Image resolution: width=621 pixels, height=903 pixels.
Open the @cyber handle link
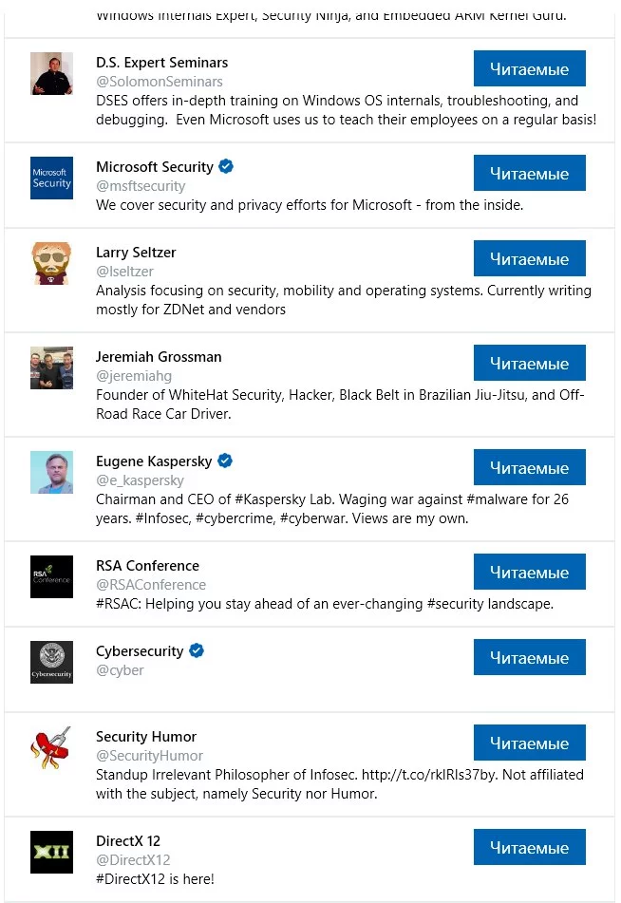point(120,670)
